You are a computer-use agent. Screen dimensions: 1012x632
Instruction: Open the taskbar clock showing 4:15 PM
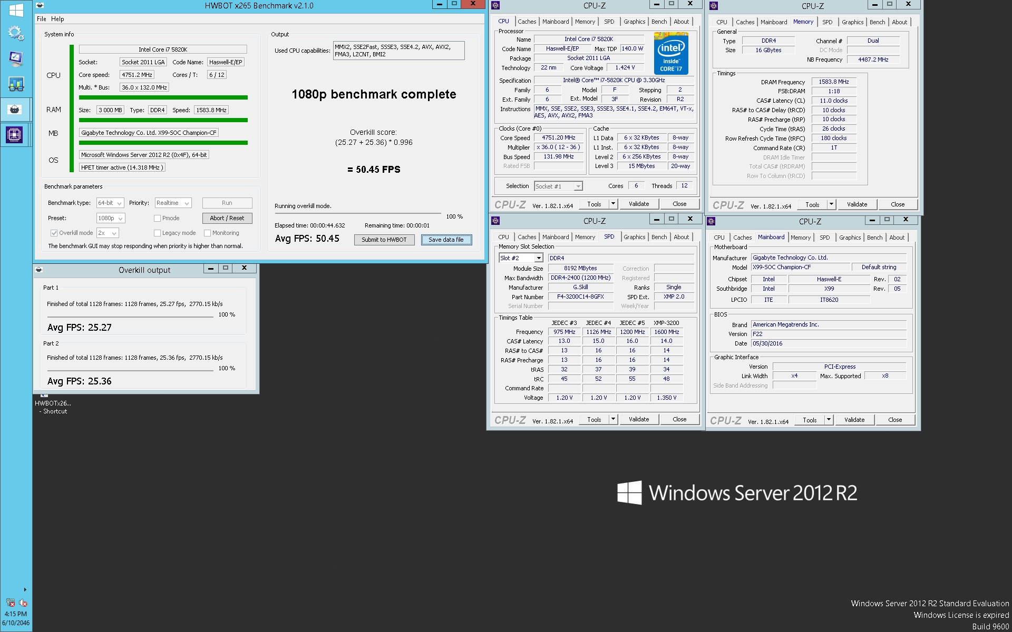[16, 618]
